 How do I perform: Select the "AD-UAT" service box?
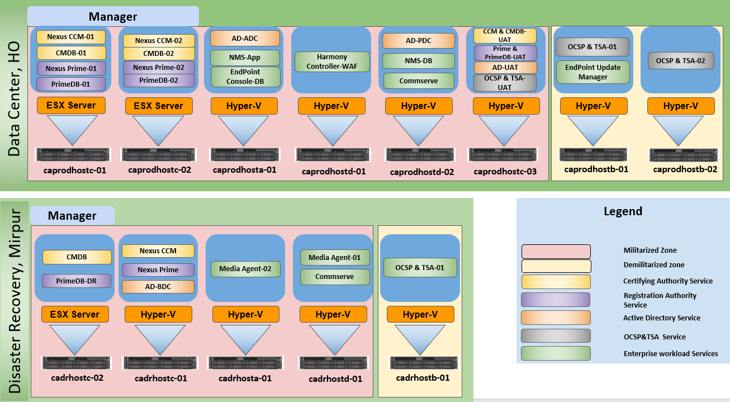(505, 68)
